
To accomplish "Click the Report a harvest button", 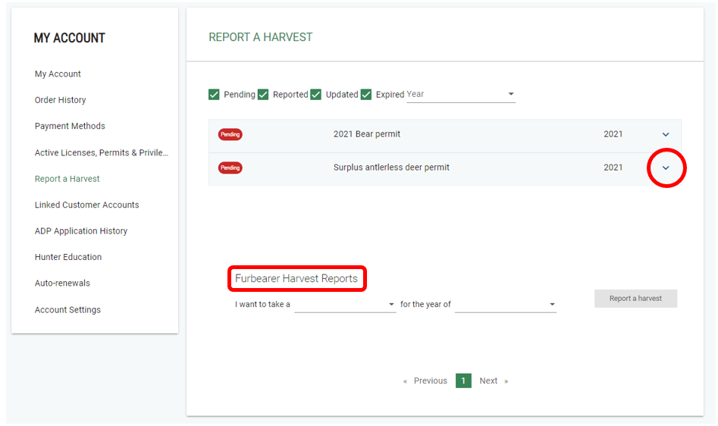I will [x=635, y=299].
